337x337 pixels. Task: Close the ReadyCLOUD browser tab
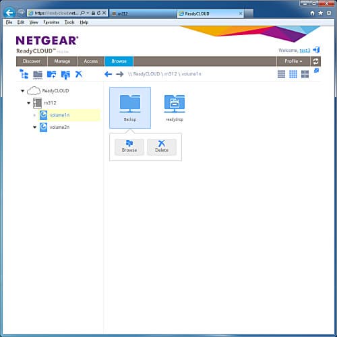(241, 13)
